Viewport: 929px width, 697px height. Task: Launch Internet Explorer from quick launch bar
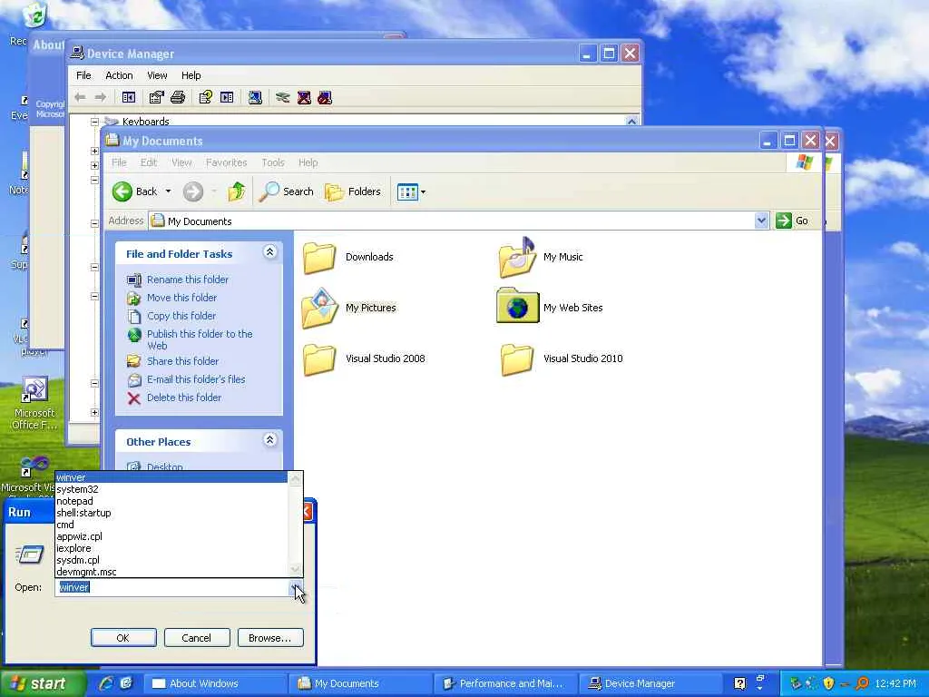coord(106,683)
